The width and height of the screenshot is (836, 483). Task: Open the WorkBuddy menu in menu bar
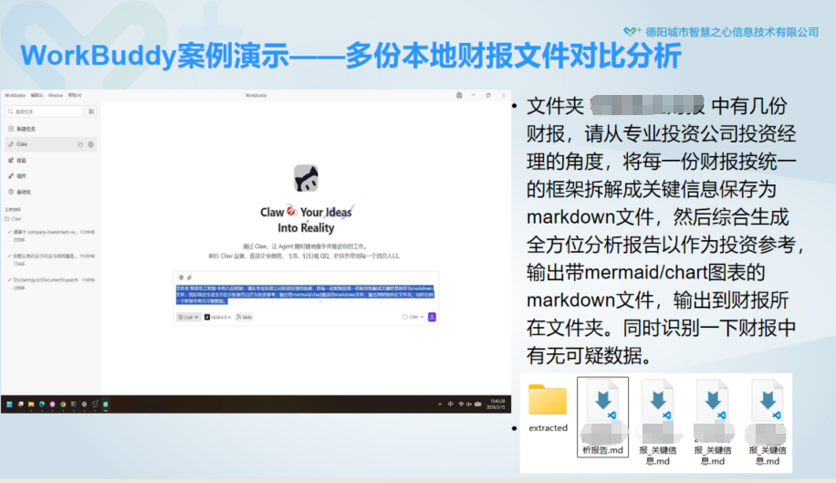point(15,96)
